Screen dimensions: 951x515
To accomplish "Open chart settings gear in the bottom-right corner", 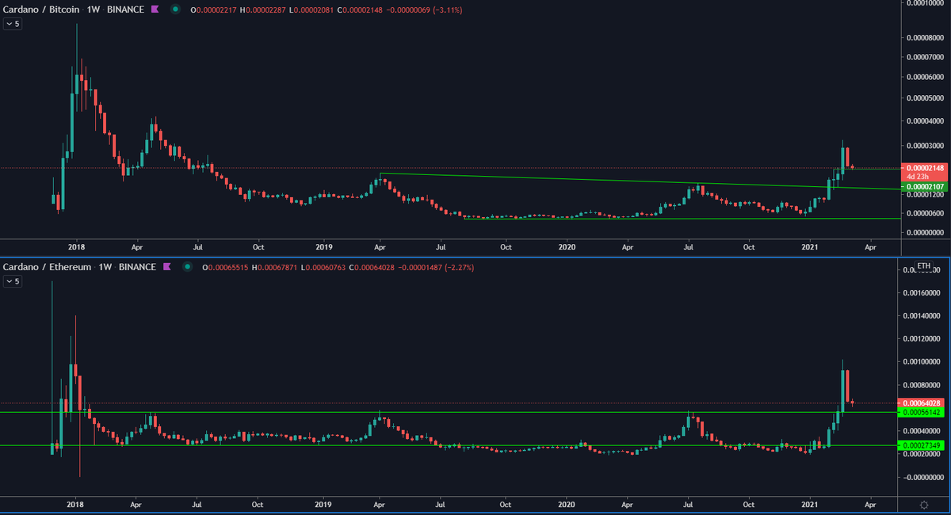I will click(x=924, y=504).
